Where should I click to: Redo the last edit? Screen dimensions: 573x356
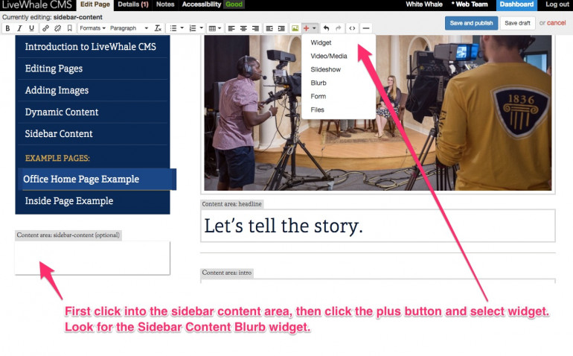pos(339,28)
